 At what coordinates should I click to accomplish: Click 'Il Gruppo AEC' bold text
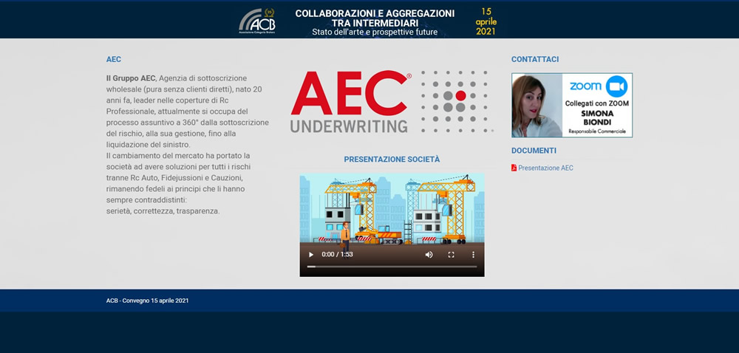(131, 78)
